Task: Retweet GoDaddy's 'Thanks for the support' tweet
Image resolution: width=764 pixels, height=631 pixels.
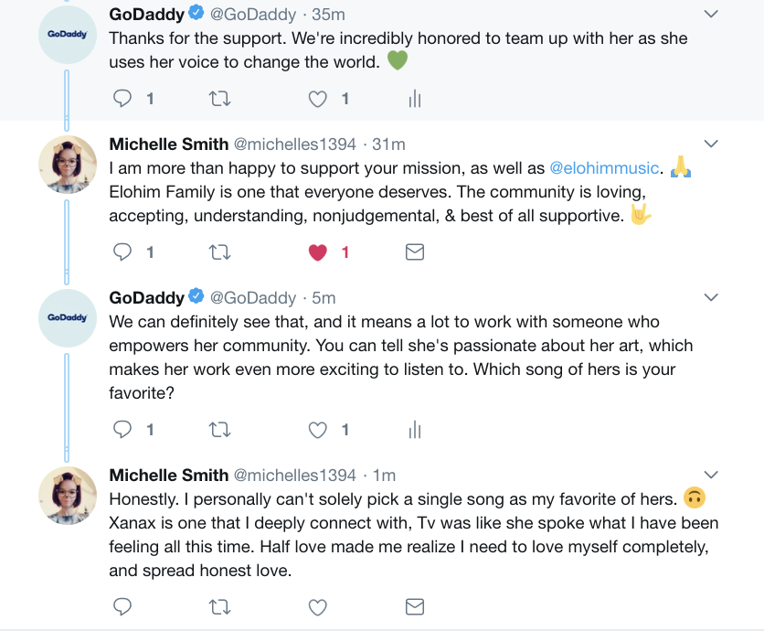Action: point(220,99)
